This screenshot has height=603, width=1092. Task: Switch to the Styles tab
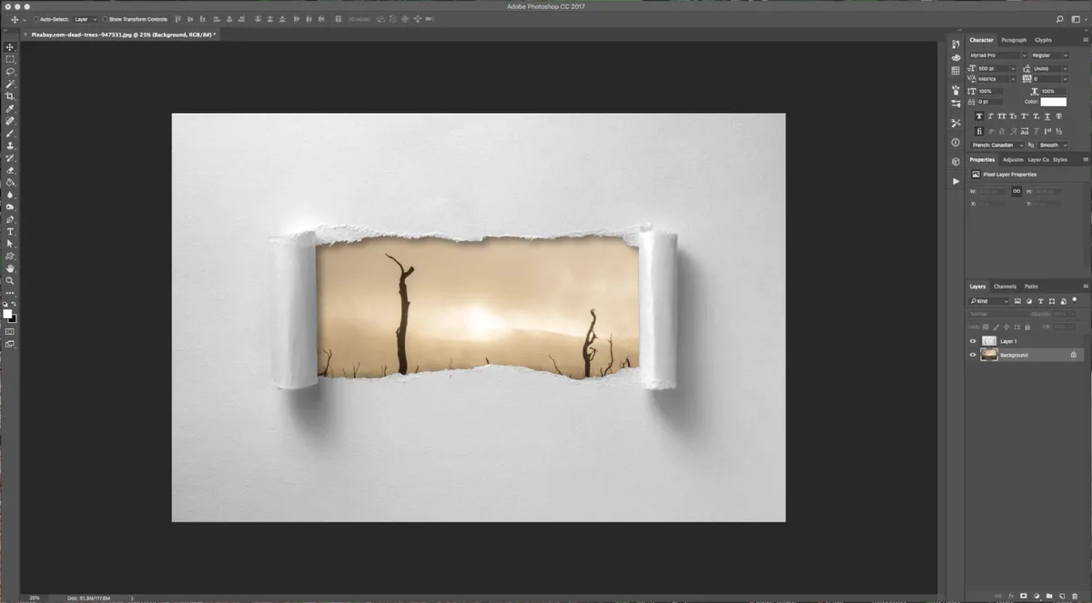click(x=1060, y=160)
